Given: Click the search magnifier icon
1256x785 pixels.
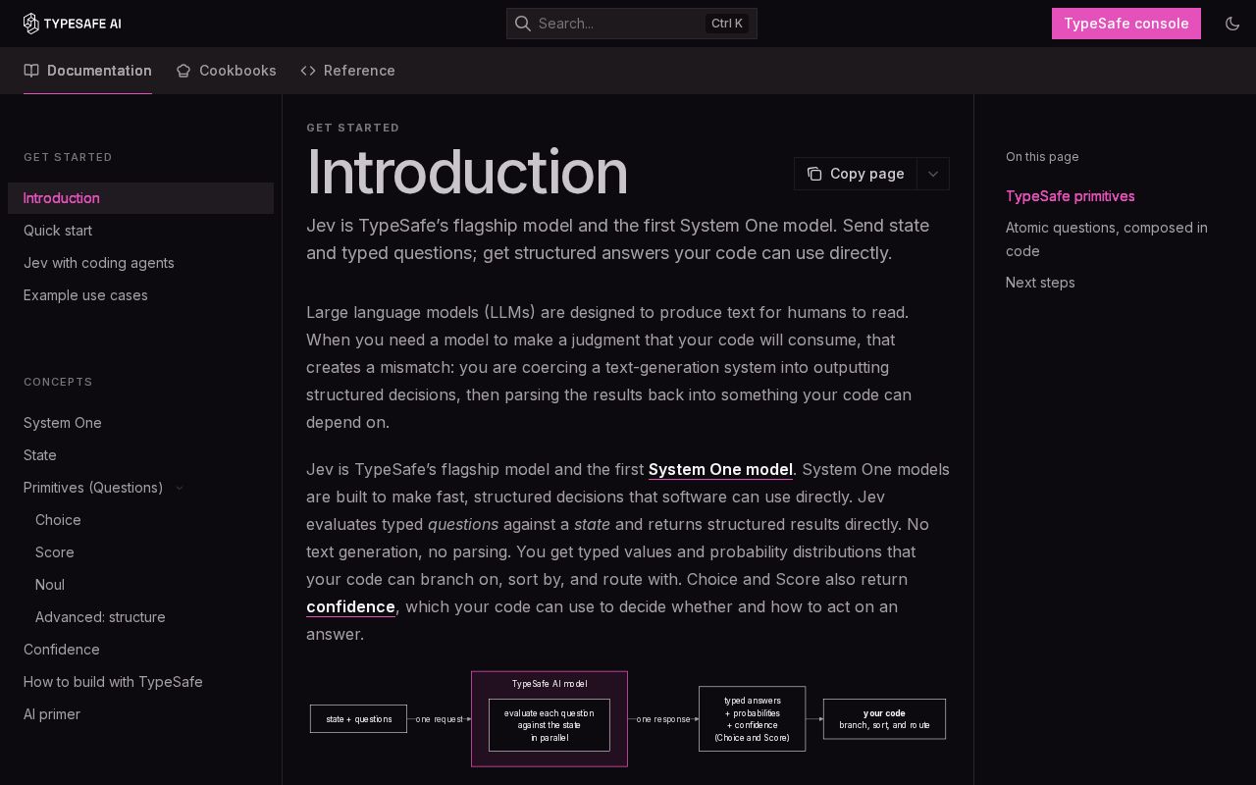Looking at the screenshot, I should [x=523, y=24].
